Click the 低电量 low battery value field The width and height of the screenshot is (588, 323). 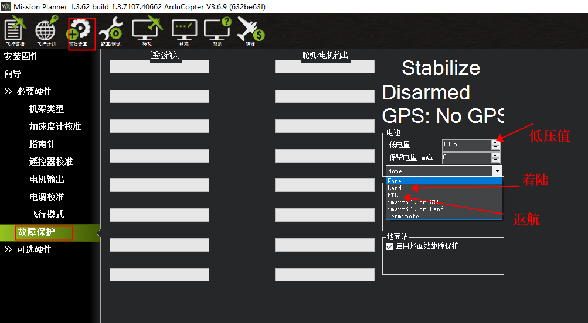[466, 145]
